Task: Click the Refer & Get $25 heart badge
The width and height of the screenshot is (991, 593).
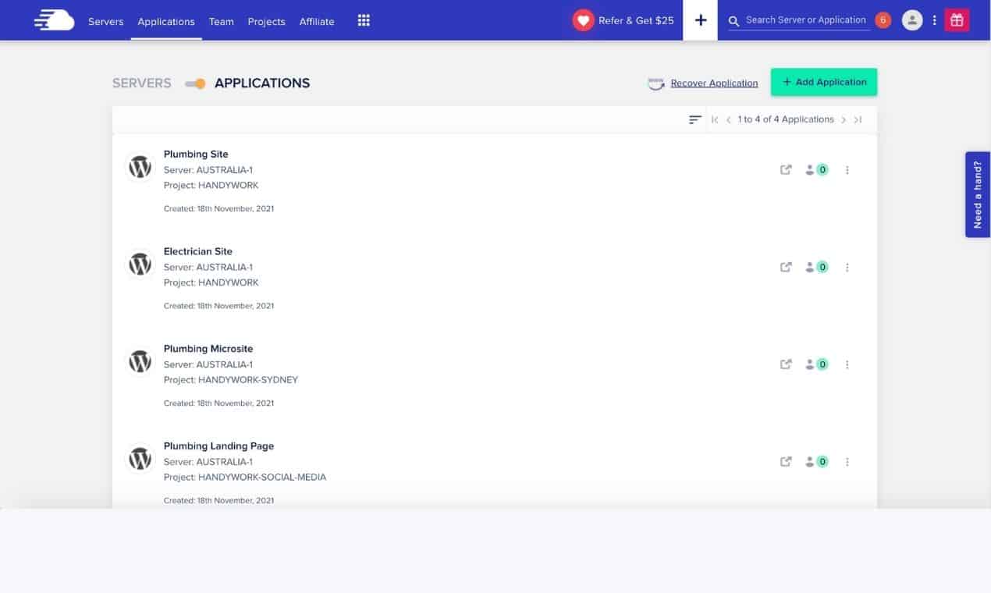Action: pos(584,20)
